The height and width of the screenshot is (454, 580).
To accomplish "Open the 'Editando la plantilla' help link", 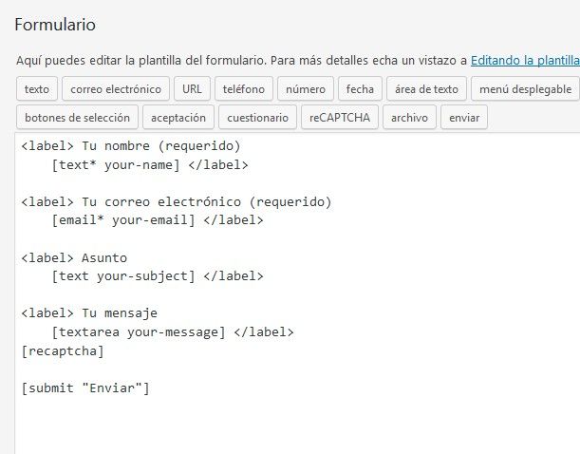I will pos(525,60).
